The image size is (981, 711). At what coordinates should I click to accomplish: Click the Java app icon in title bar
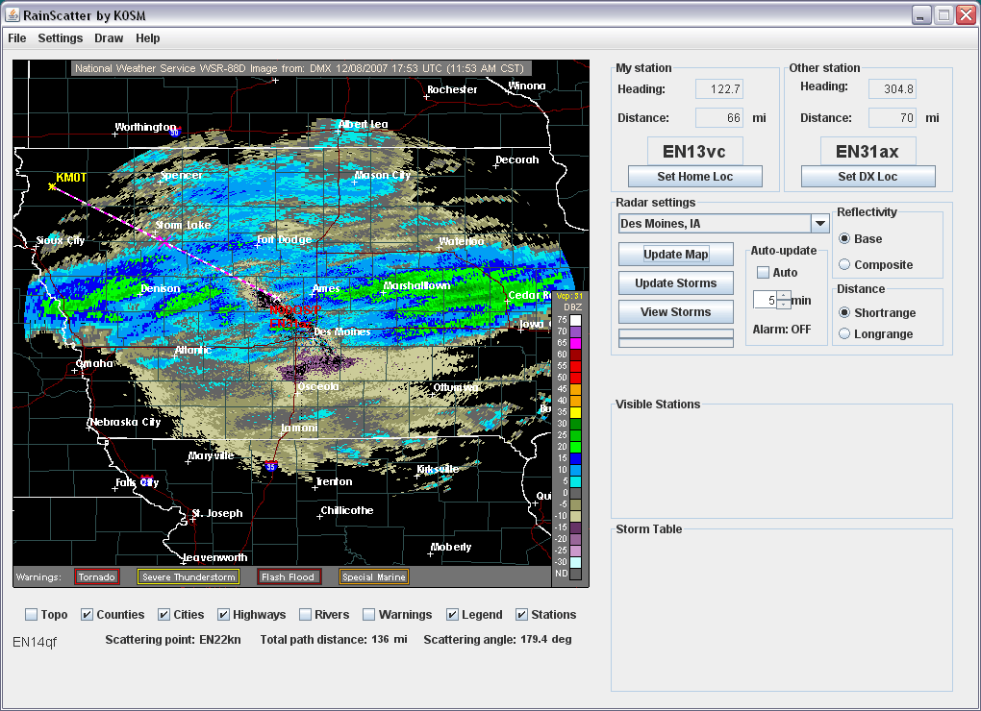click(x=13, y=14)
